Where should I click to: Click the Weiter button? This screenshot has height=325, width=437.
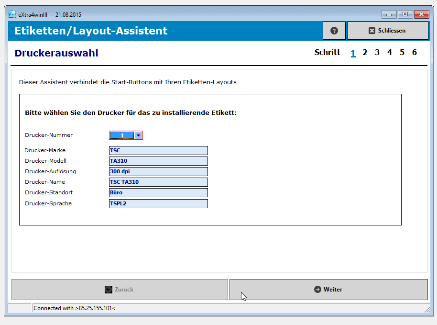[328, 289]
